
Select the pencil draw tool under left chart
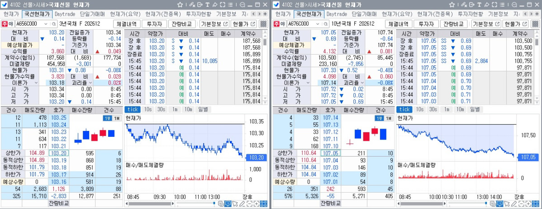click(242, 204)
